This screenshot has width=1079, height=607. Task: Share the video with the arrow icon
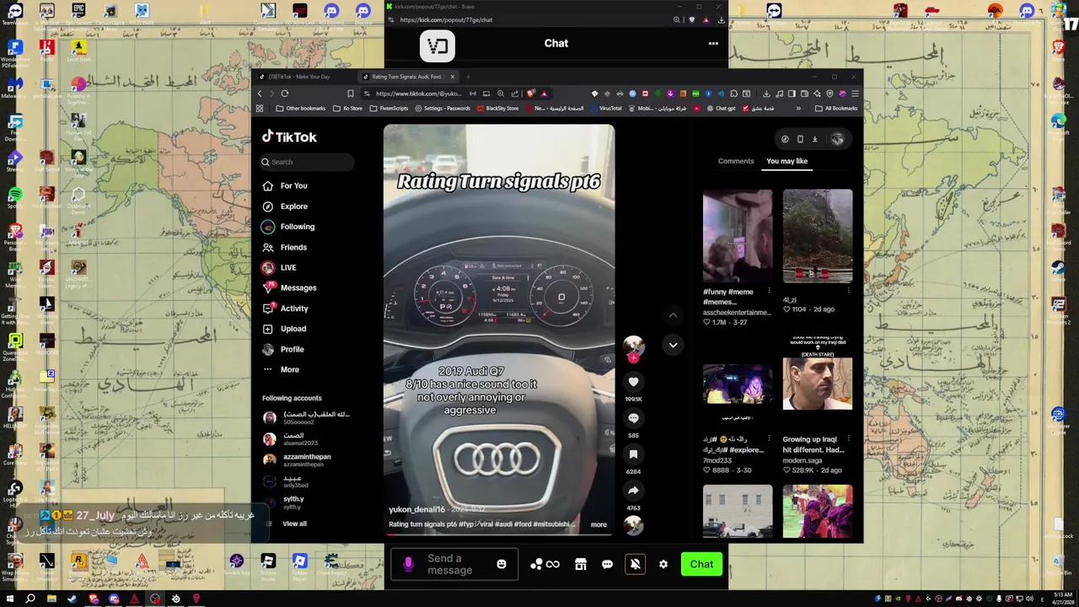point(633,491)
